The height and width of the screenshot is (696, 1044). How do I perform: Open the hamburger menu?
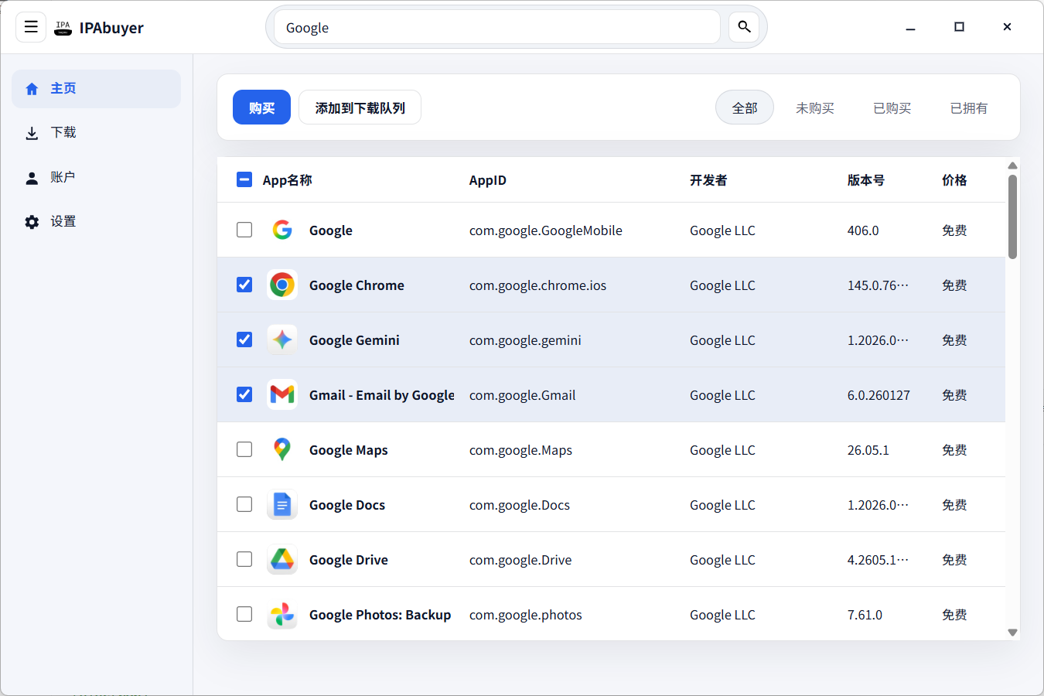click(x=31, y=27)
